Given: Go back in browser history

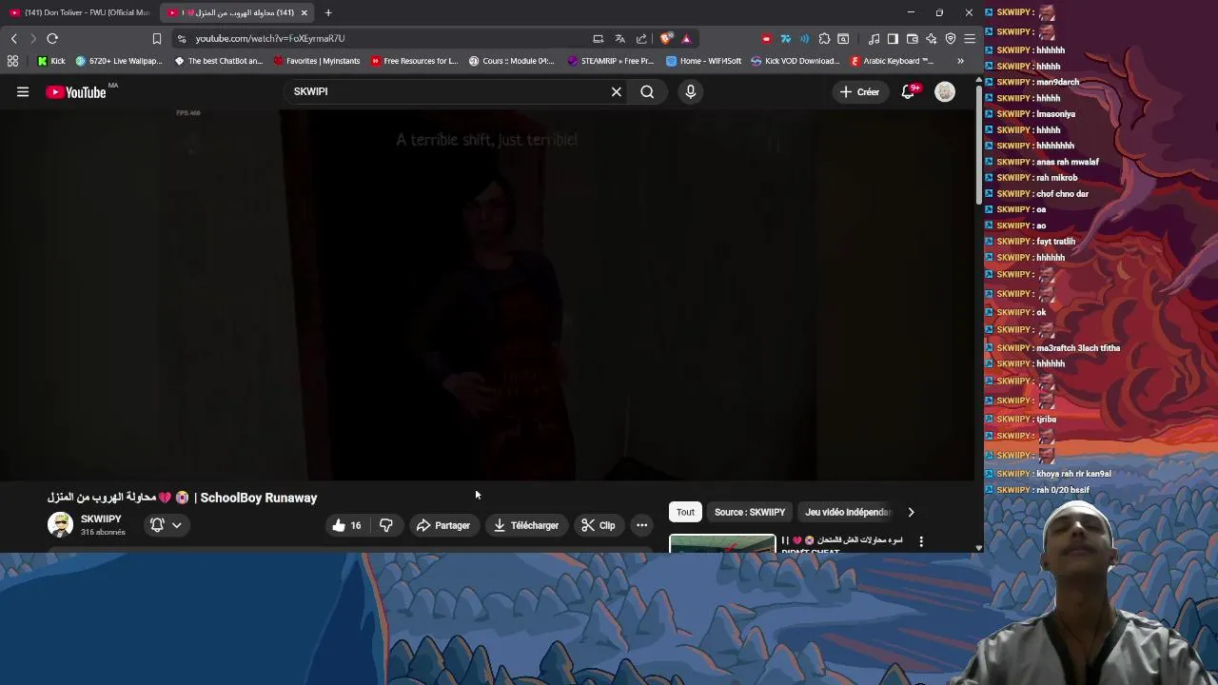Looking at the screenshot, I should click(14, 38).
